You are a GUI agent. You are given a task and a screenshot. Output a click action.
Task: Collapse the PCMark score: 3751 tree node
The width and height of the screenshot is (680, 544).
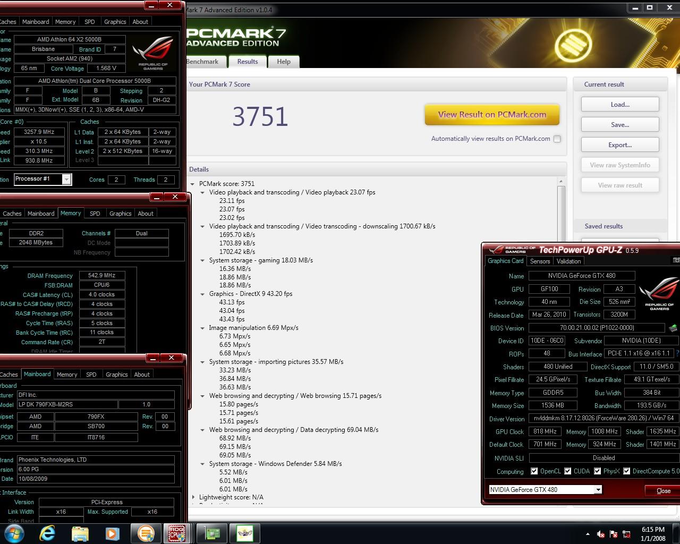(x=192, y=184)
